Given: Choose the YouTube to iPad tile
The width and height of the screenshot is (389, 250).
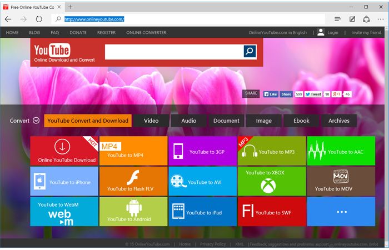Looking at the screenshot, I should [203, 212].
